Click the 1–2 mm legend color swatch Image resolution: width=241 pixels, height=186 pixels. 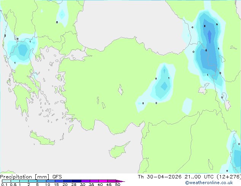24,181
